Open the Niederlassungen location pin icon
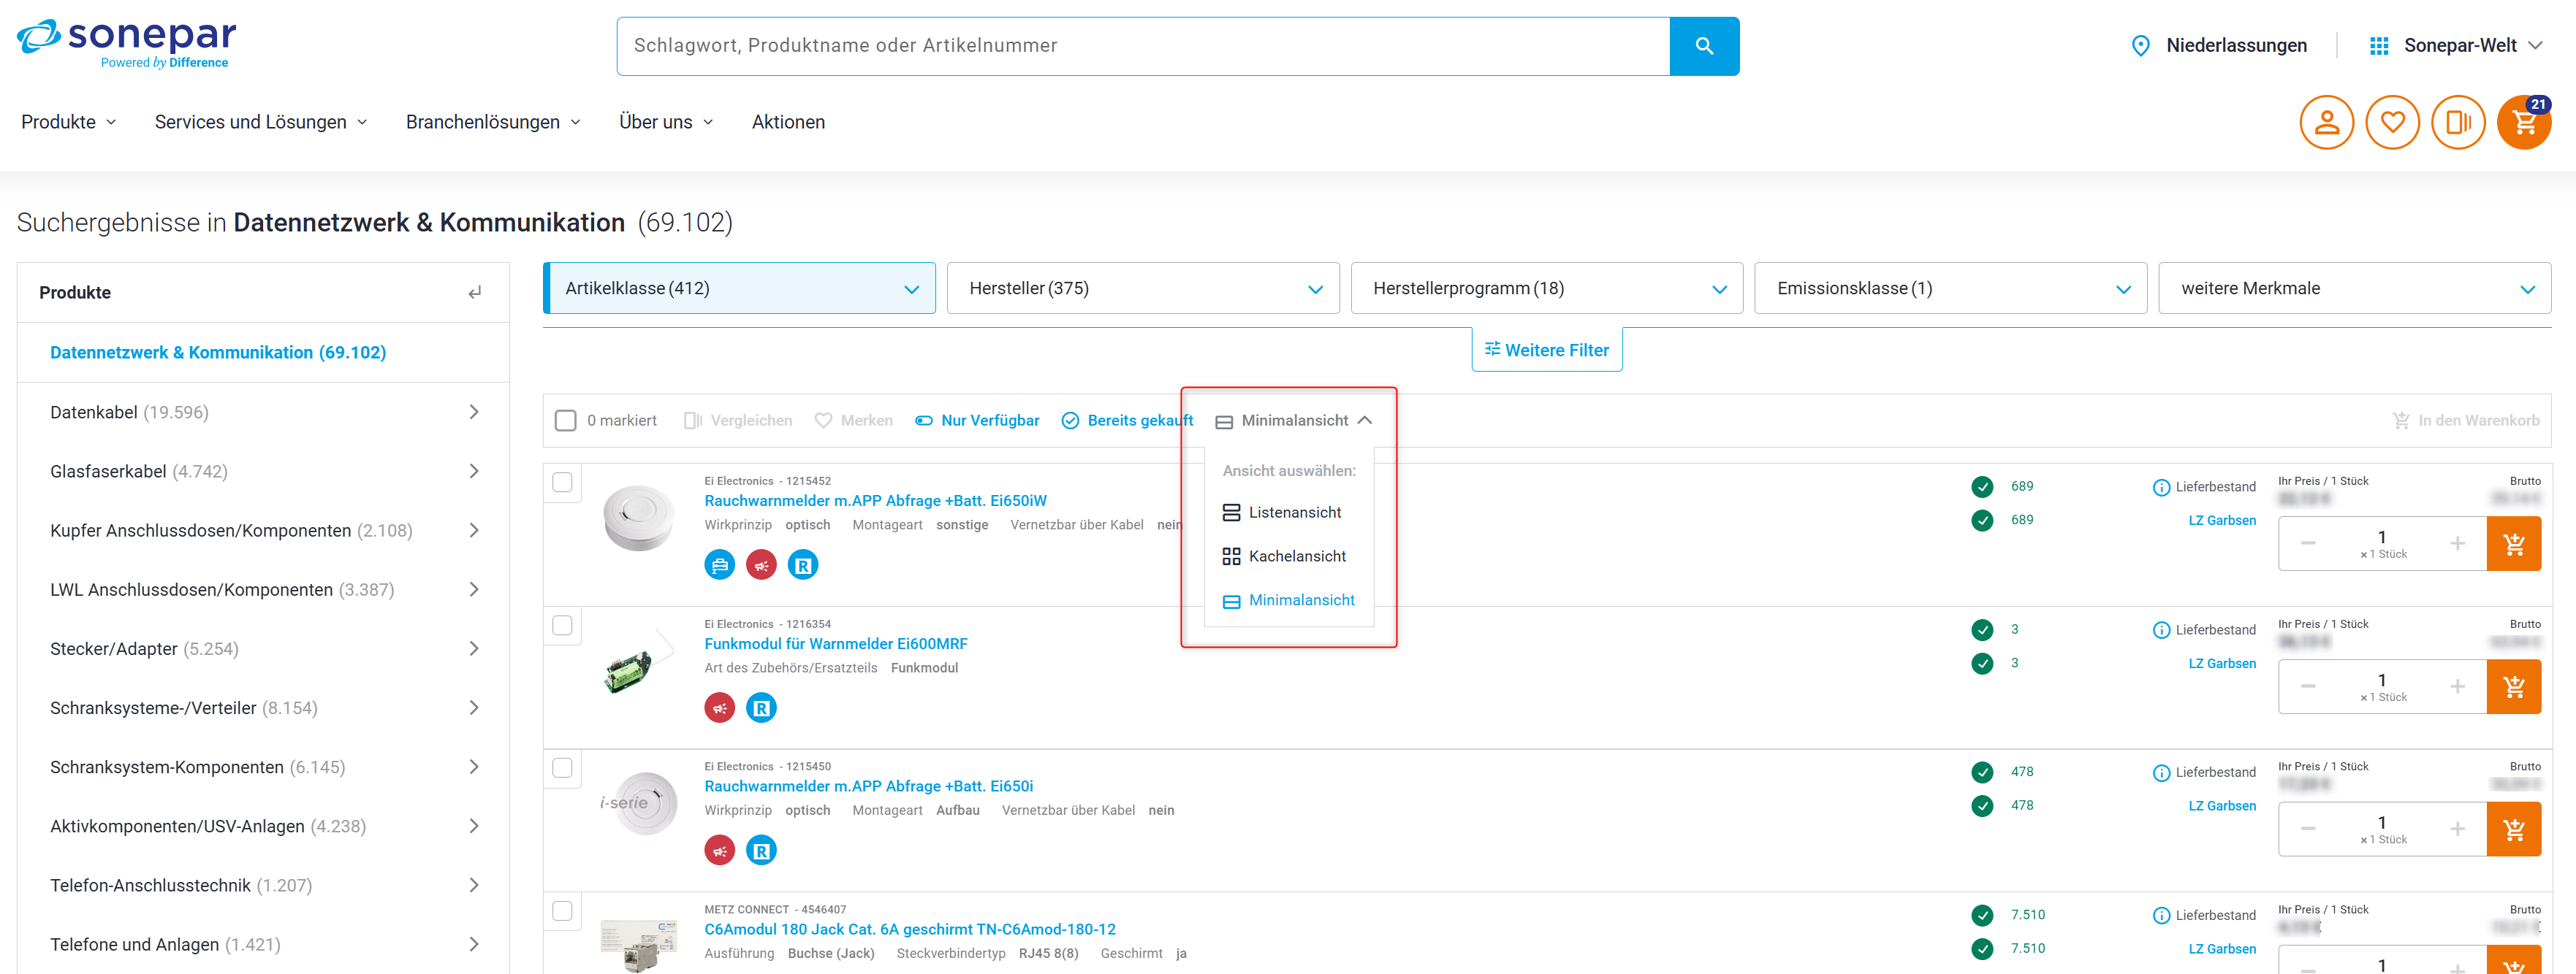2576x974 pixels. [2141, 46]
